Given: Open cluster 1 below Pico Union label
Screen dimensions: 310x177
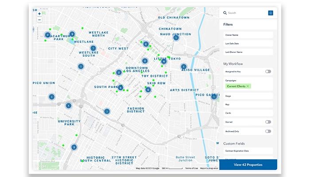Looking at the screenshot, I should (52, 97).
